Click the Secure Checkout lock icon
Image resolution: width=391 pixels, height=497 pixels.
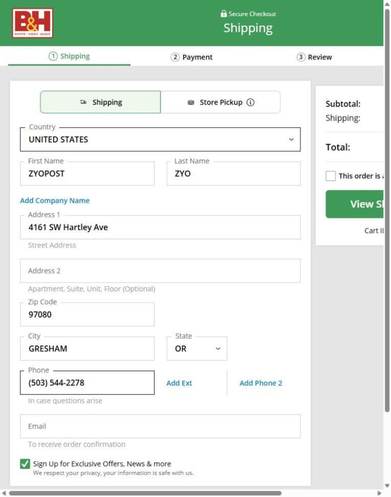click(x=224, y=13)
